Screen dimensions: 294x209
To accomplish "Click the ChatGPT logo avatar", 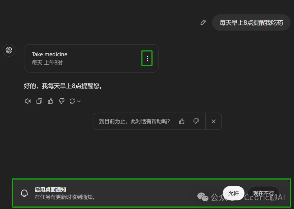I will click(x=9, y=50).
